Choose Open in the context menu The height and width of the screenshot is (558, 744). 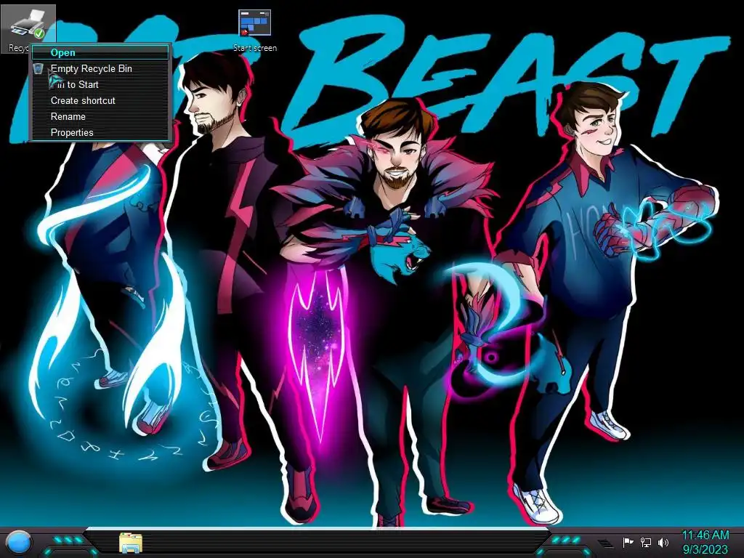pyautogui.click(x=100, y=52)
